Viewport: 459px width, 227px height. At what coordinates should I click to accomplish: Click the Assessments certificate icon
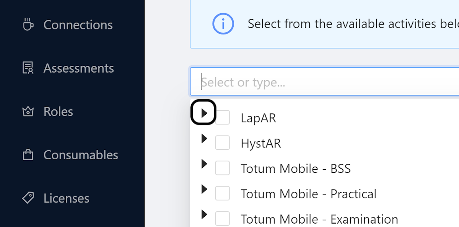(x=28, y=68)
